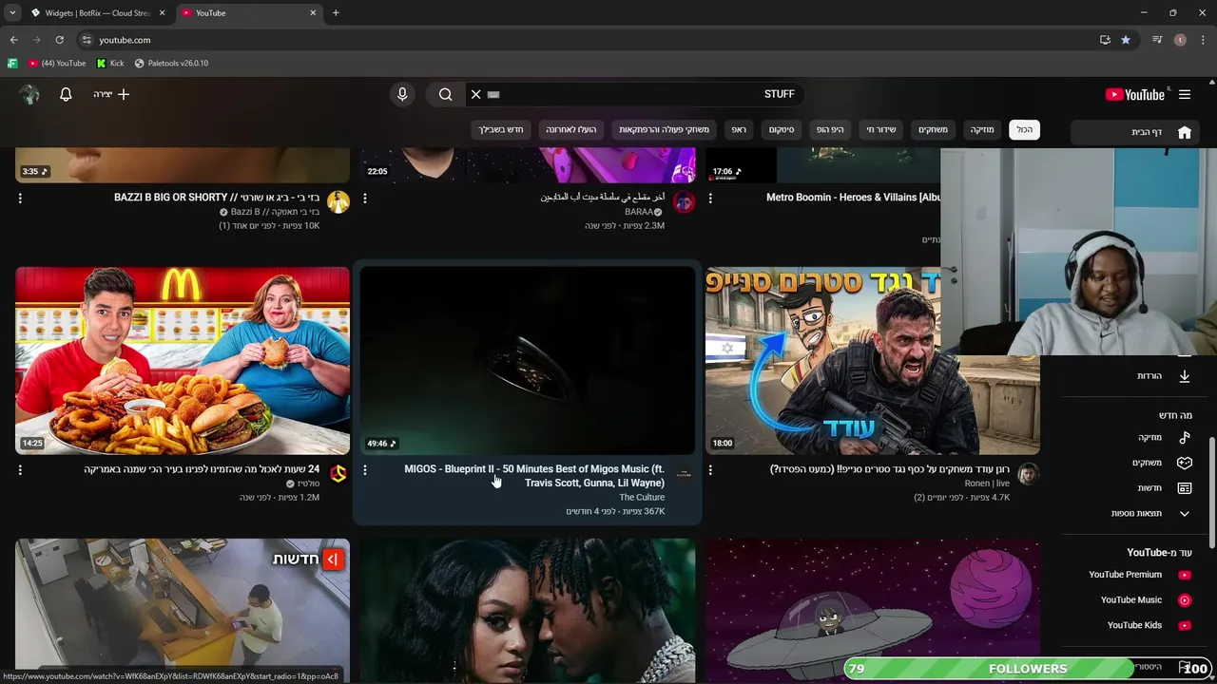Open Kick bookmark
This screenshot has width=1217, height=684.
110,64
